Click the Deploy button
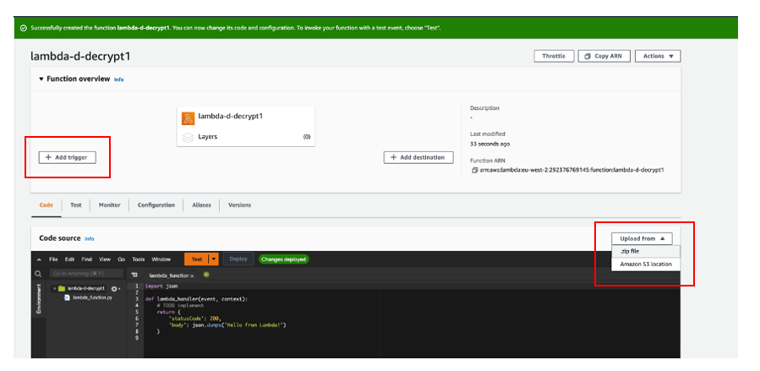 click(238, 259)
